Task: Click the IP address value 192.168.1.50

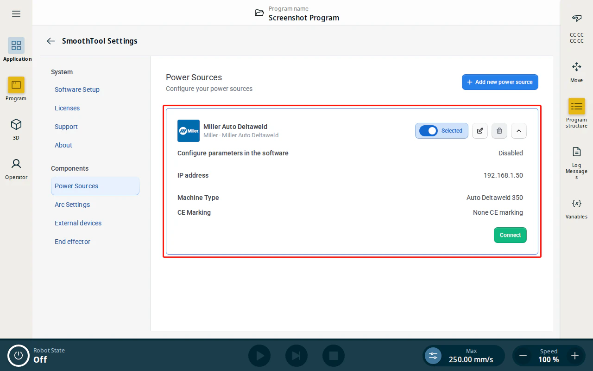Action: click(503, 175)
